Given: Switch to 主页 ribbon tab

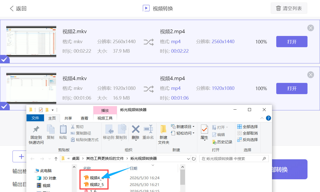Looking at the screenshot, I should (52, 118).
